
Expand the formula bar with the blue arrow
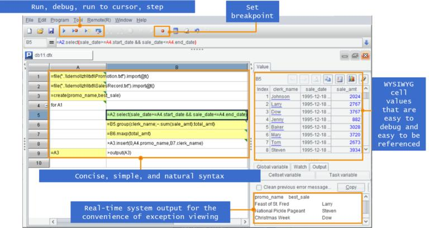(x=366, y=42)
